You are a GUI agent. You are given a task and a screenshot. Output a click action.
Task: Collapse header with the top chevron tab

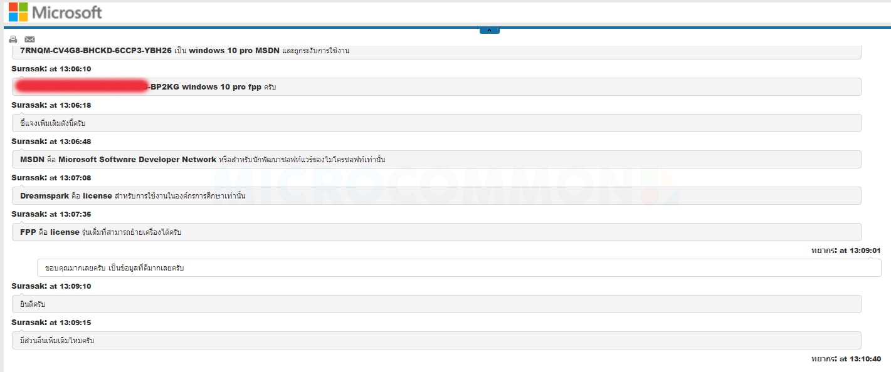tap(489, 30)
